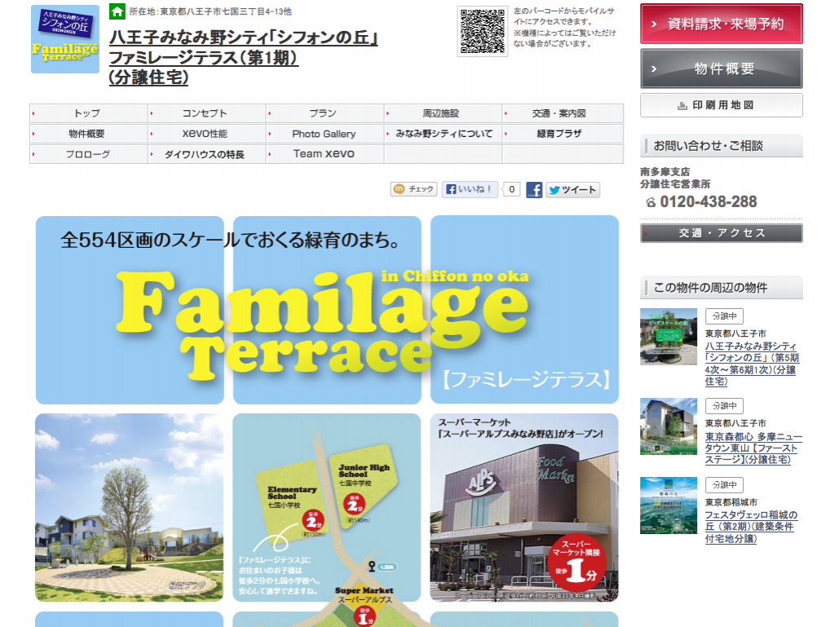Screen dimensions: 839x627
Task: Open the 物件概要 gray button
Action: tap(721, 69)
